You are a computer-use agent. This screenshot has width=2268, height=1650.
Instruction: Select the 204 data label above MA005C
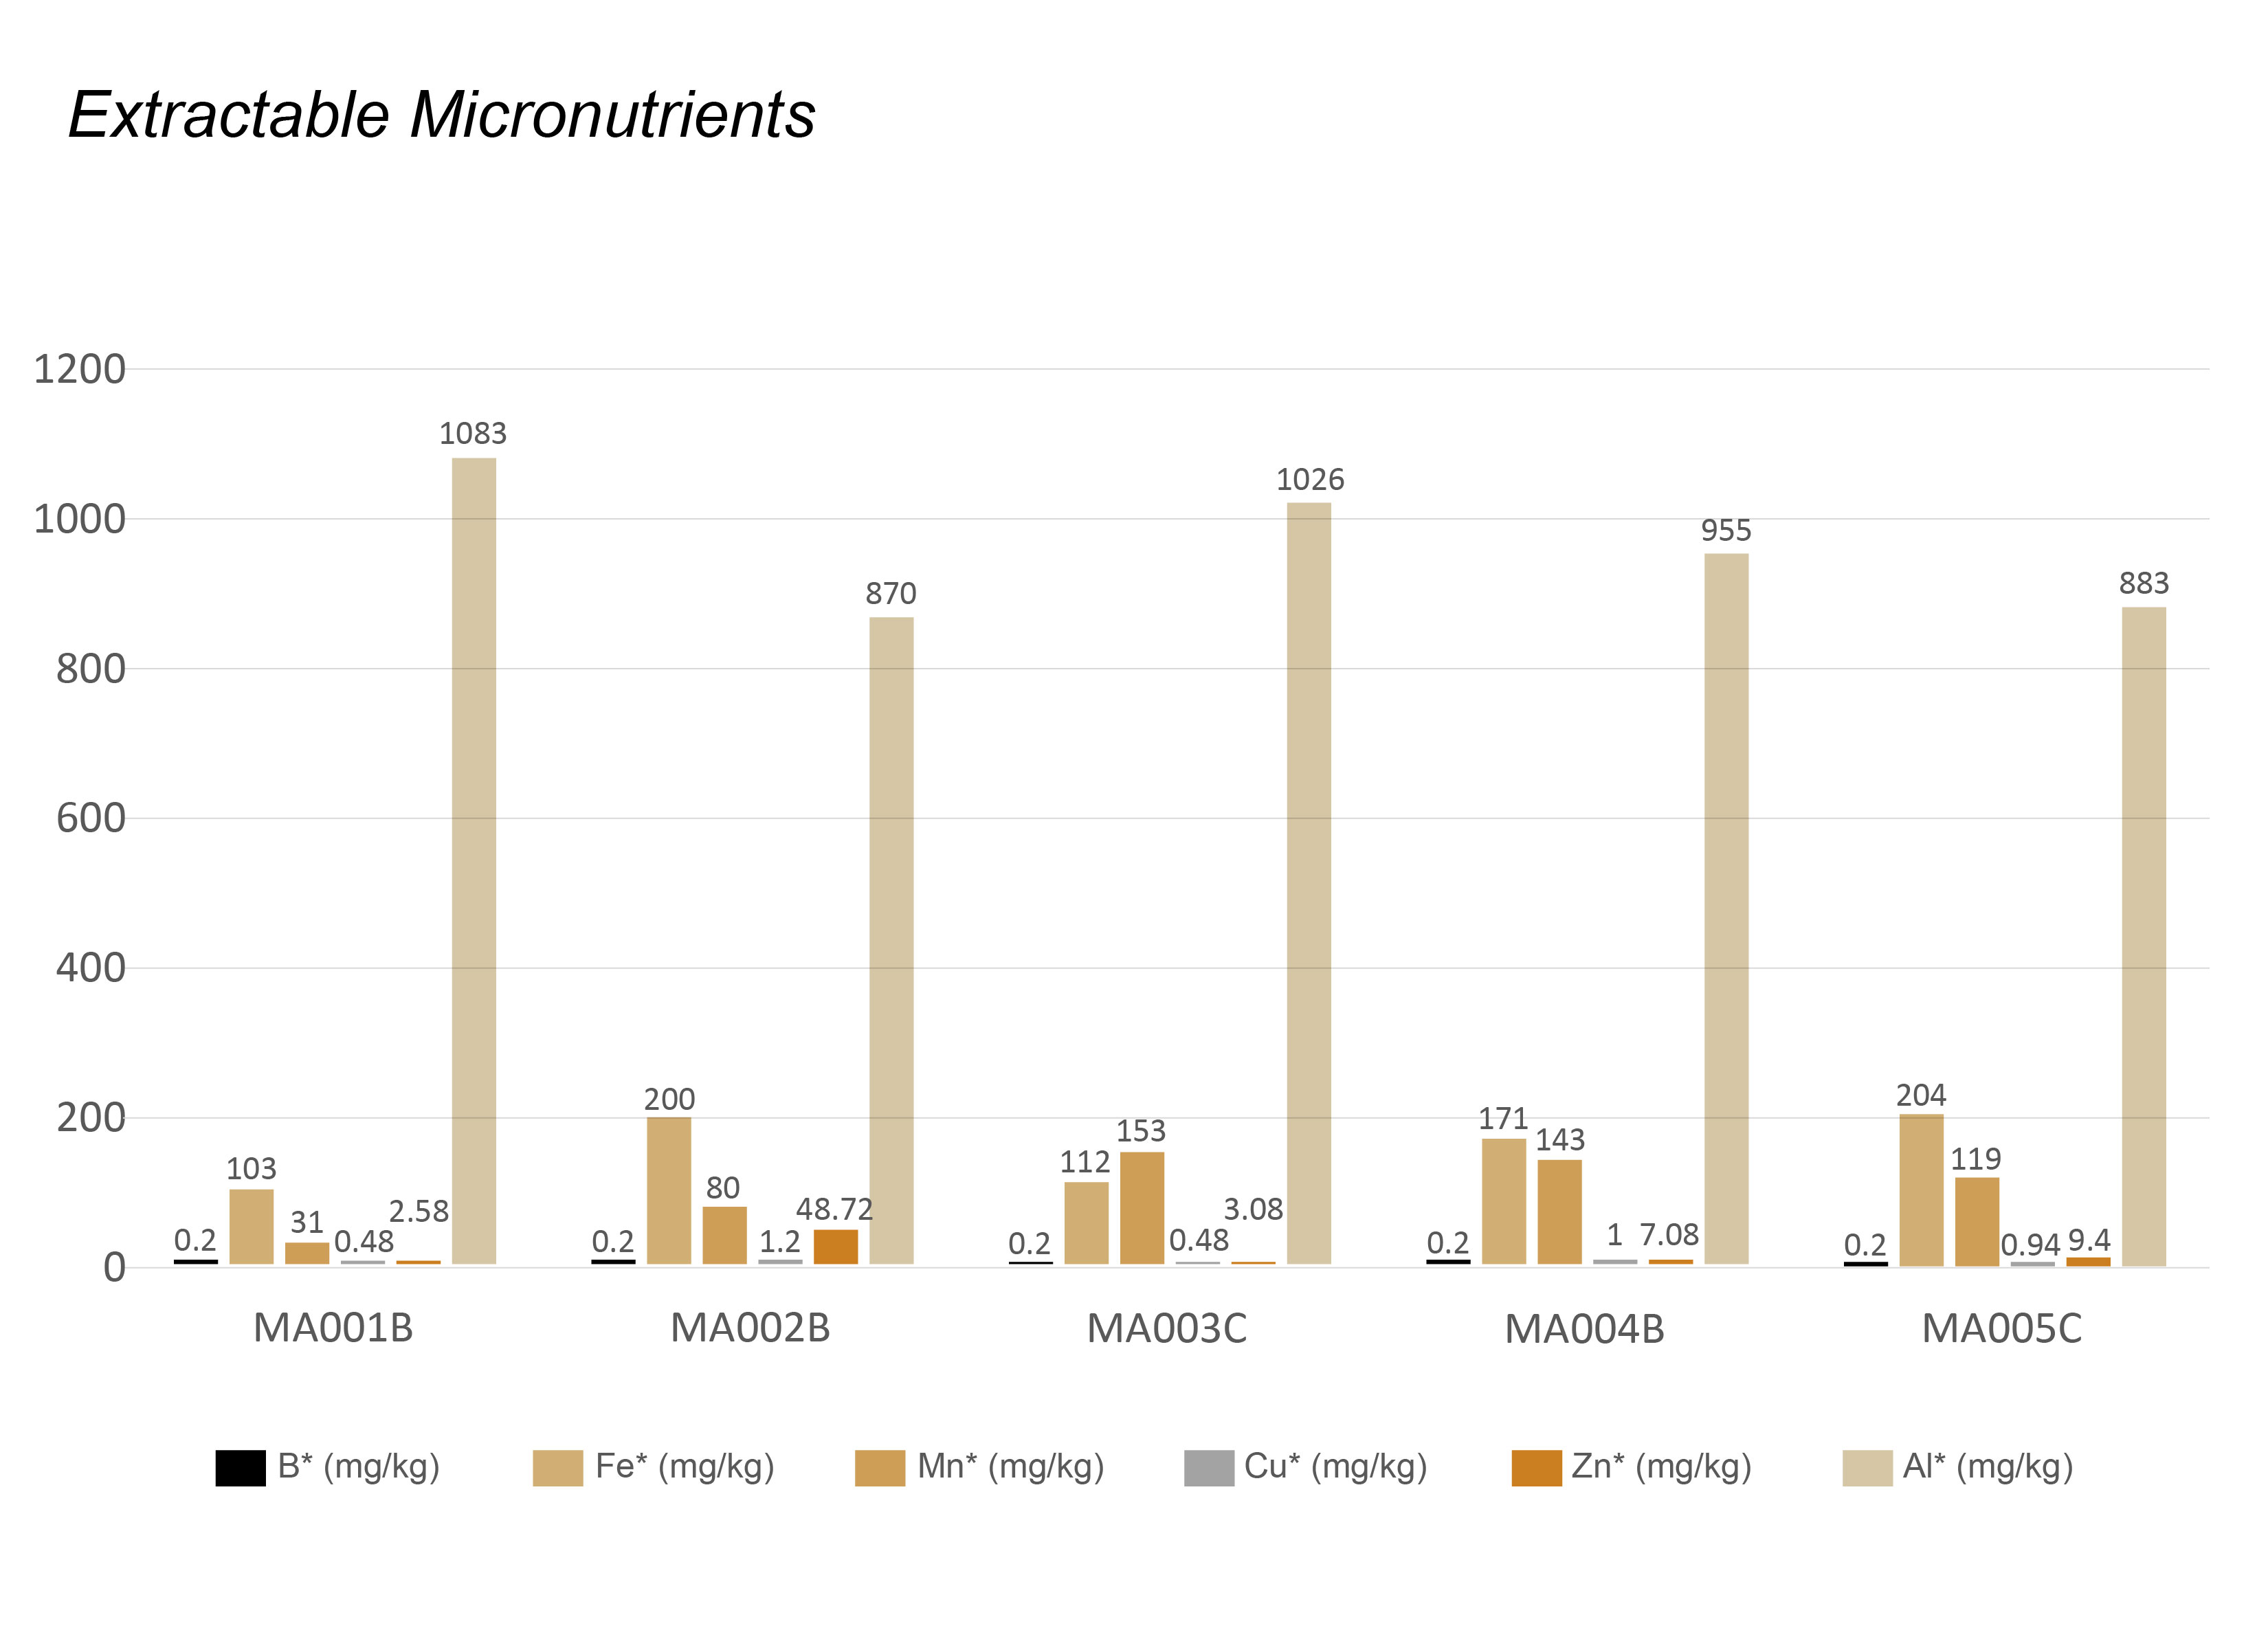click(1920, 1095)
